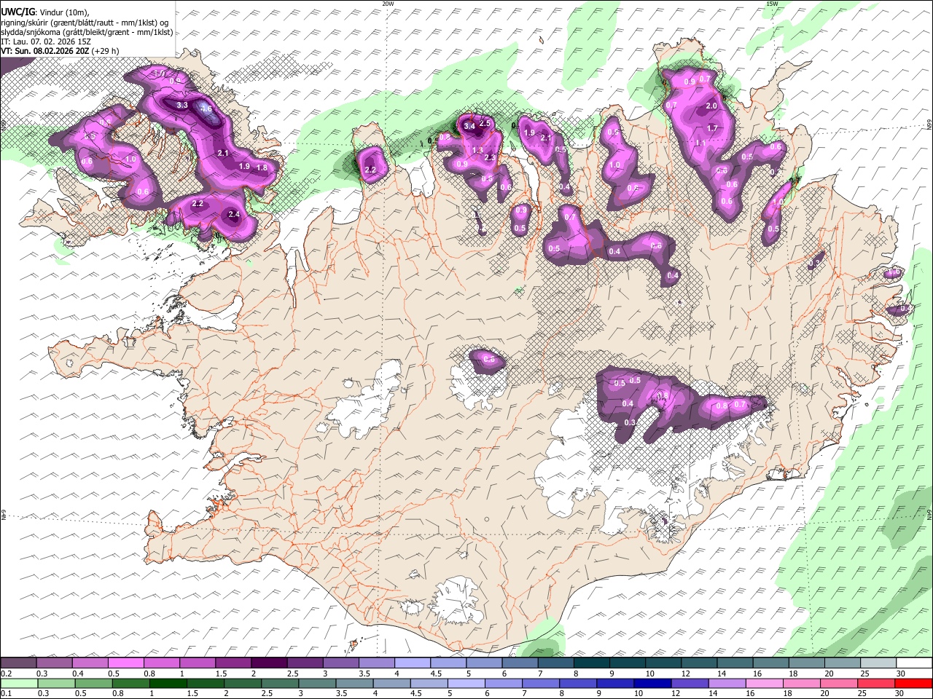Image resolution: width=933 pixels, height=699 pixels.
Task: Pick the gray-green 3–3.5 rain legend swatch
Action: [x=317, y=683]
